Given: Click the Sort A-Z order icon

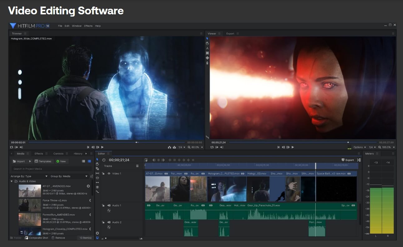Looking at the screenshot, I should [x=91, y=176].
